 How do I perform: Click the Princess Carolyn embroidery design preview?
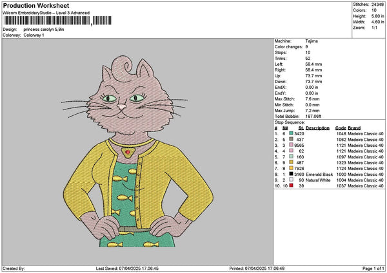click(138, 151)
